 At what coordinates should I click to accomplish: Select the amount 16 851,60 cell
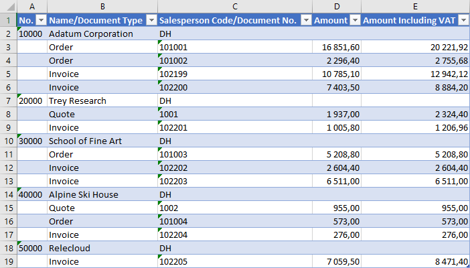pos(337,47)
